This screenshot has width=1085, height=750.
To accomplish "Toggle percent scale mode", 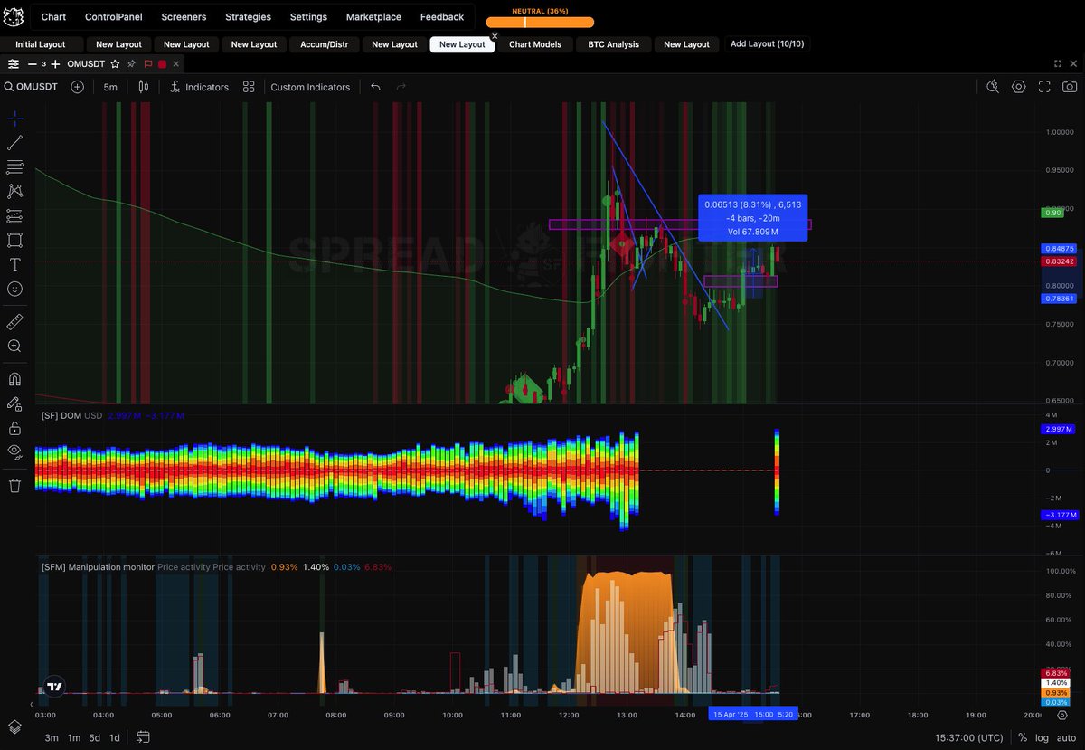I will click(1023, 737).
